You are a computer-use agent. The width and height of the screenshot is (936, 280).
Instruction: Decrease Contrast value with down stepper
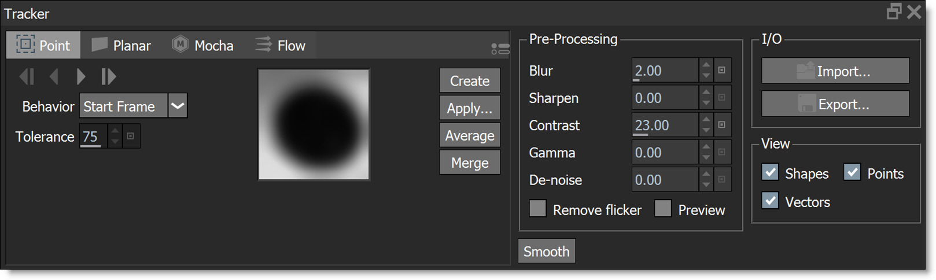[706, 131]
